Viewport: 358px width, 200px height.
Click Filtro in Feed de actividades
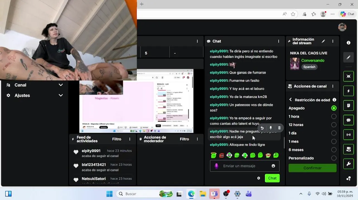[117, 139]
